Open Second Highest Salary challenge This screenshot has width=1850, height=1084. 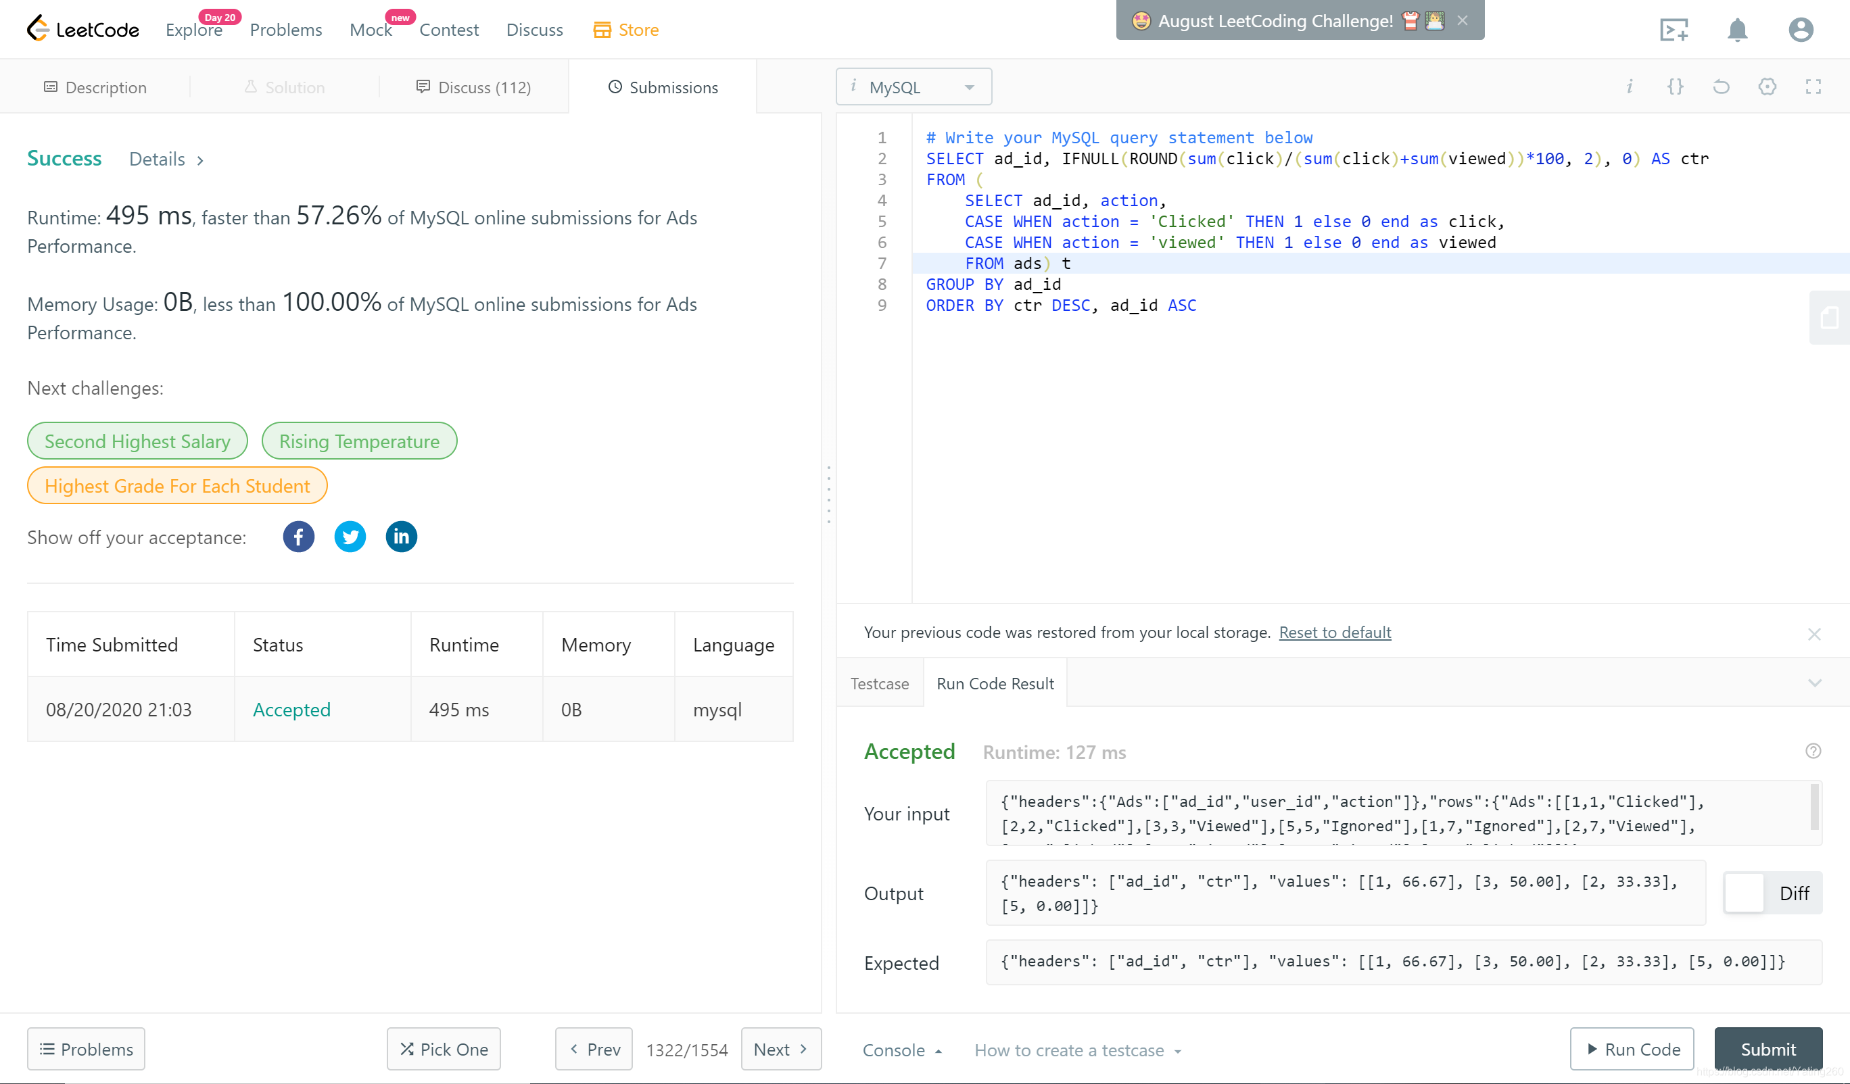point(137,441)
